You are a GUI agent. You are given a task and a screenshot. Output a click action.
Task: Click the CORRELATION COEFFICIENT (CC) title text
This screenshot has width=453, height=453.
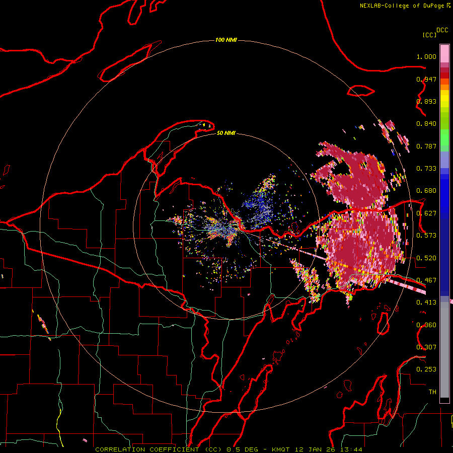159,449
